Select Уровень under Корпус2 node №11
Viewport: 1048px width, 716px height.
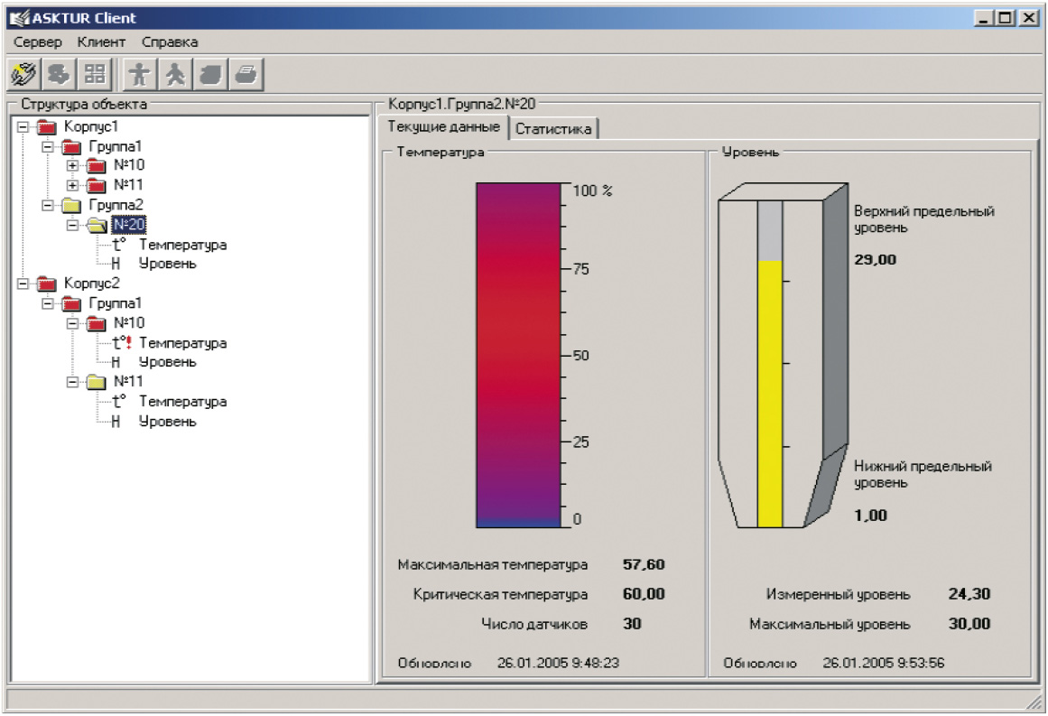click(168, 421)
